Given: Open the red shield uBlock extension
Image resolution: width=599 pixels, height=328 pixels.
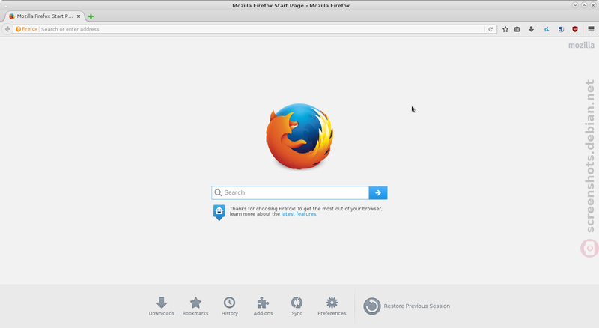Looking at the screenshot, I should click(575, 29).
